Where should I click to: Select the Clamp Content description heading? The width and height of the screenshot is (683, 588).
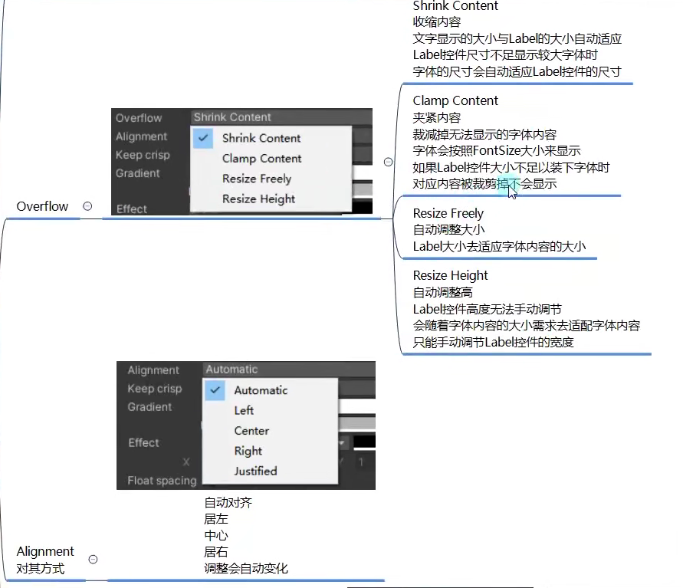tap(455, 100)
